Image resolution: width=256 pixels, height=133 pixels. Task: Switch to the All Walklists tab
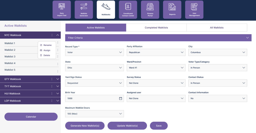217,28
